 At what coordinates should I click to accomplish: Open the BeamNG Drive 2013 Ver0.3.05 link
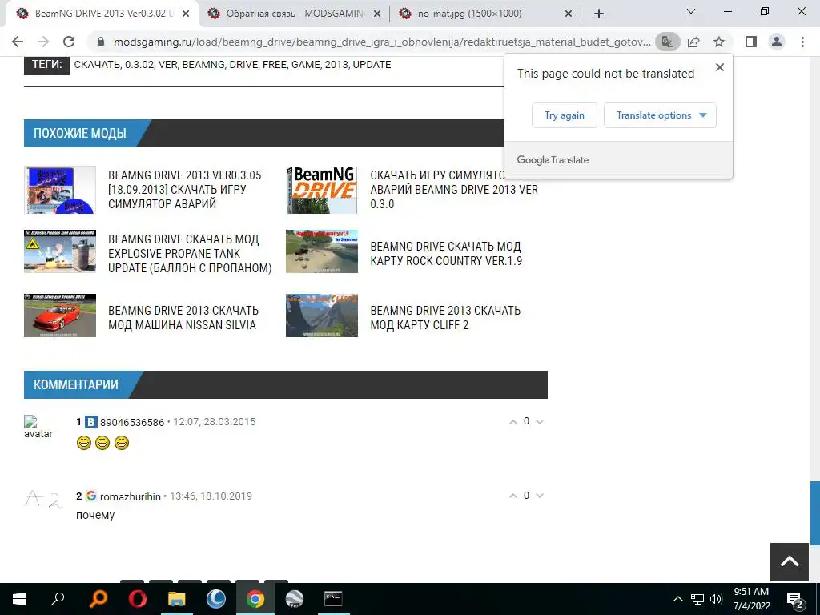184,189
